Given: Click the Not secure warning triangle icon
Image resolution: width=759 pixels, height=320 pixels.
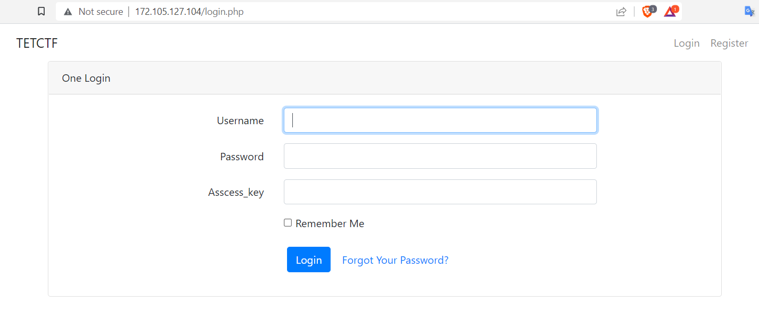Looking at the screenshot, I should (x=68, y=12).
